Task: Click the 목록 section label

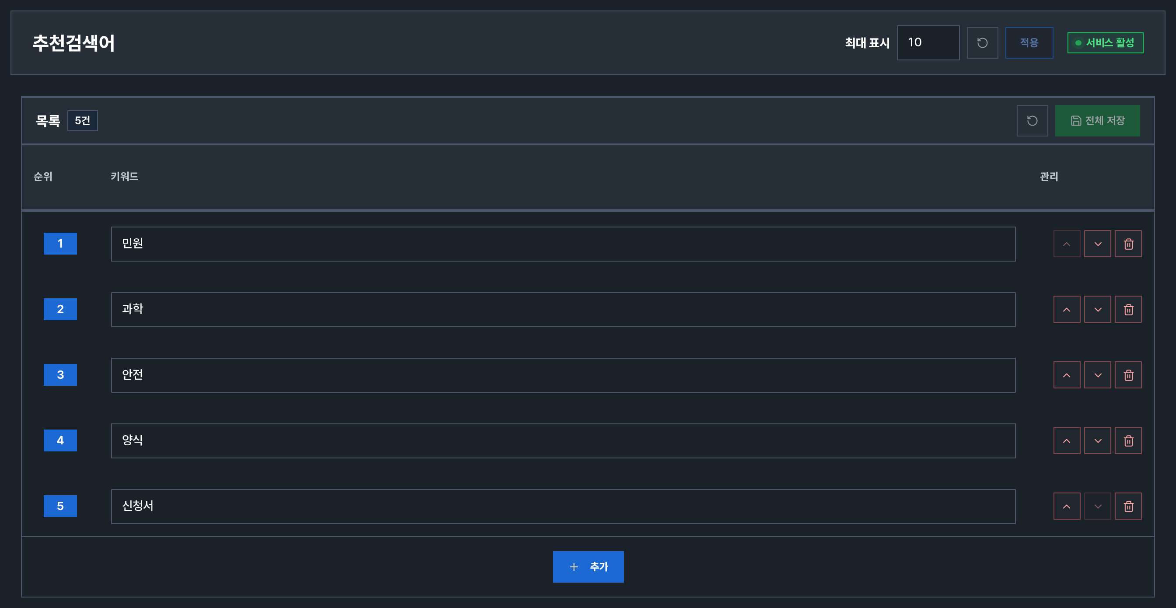Action: pos(48,120)
